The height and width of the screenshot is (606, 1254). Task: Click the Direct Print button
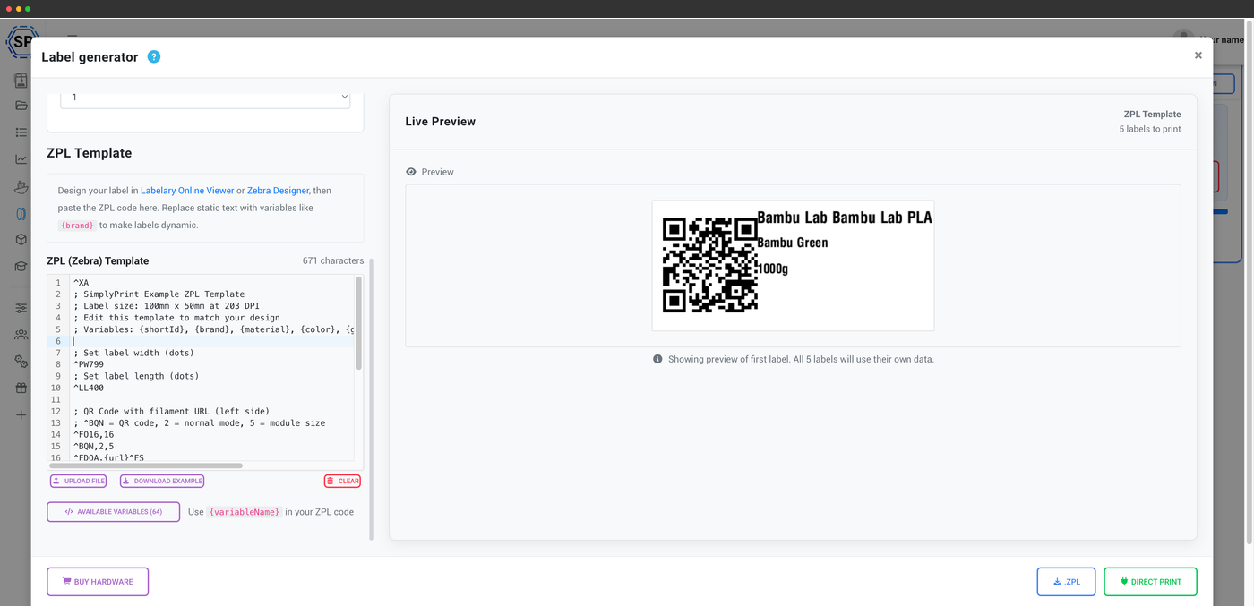(x=1150, y=582)
